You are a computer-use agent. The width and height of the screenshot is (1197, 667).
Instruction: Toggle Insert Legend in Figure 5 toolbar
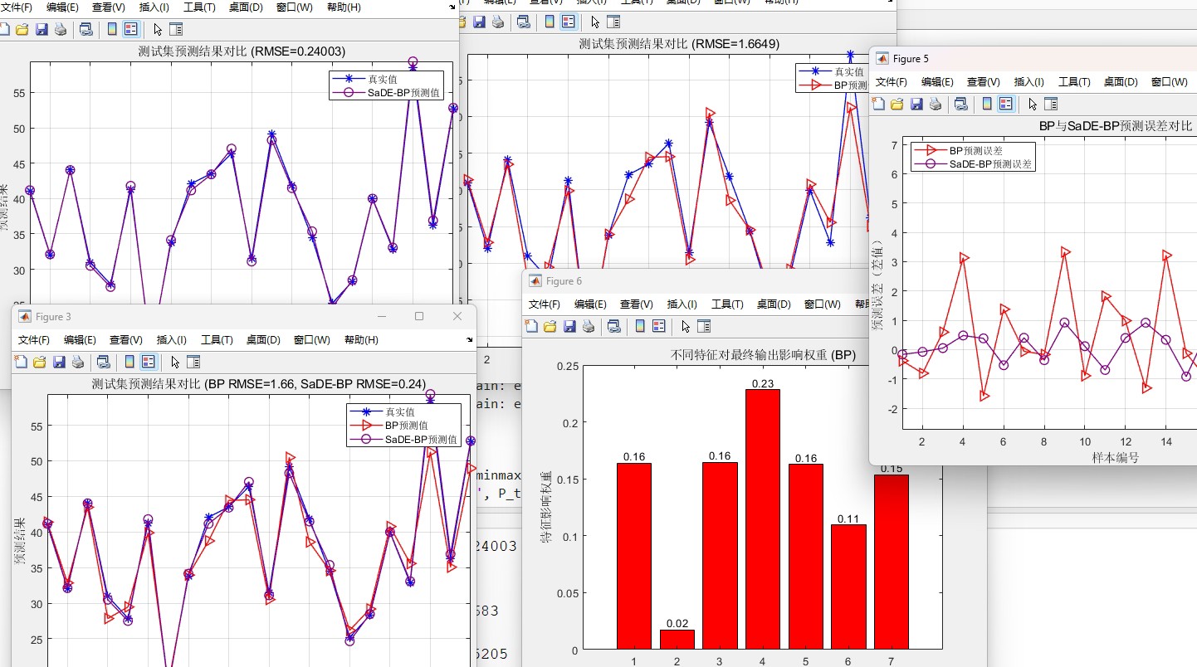1006,104
